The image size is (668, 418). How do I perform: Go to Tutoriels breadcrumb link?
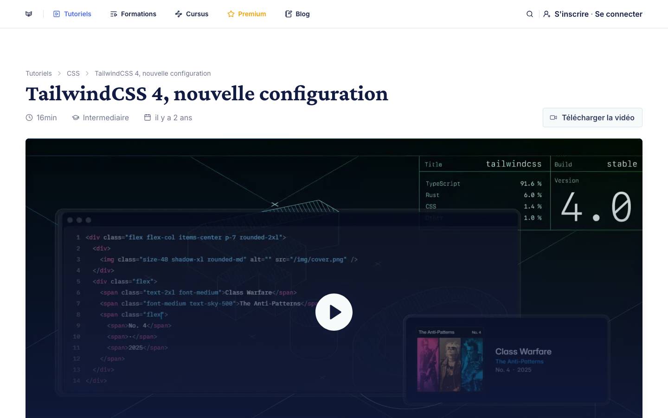coord(39,73)
